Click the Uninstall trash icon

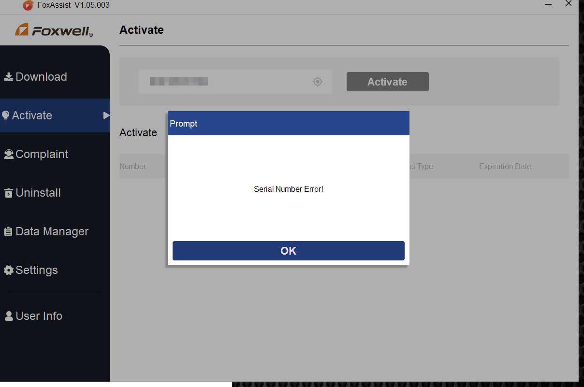point(9,193)
